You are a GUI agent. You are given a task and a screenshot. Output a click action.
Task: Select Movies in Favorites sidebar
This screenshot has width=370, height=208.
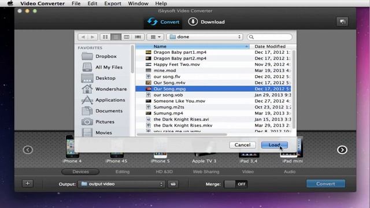point(97,132)
